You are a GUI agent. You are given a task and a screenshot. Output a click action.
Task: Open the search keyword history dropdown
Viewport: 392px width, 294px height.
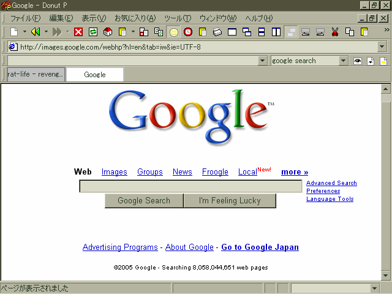[x=262, y=61]
